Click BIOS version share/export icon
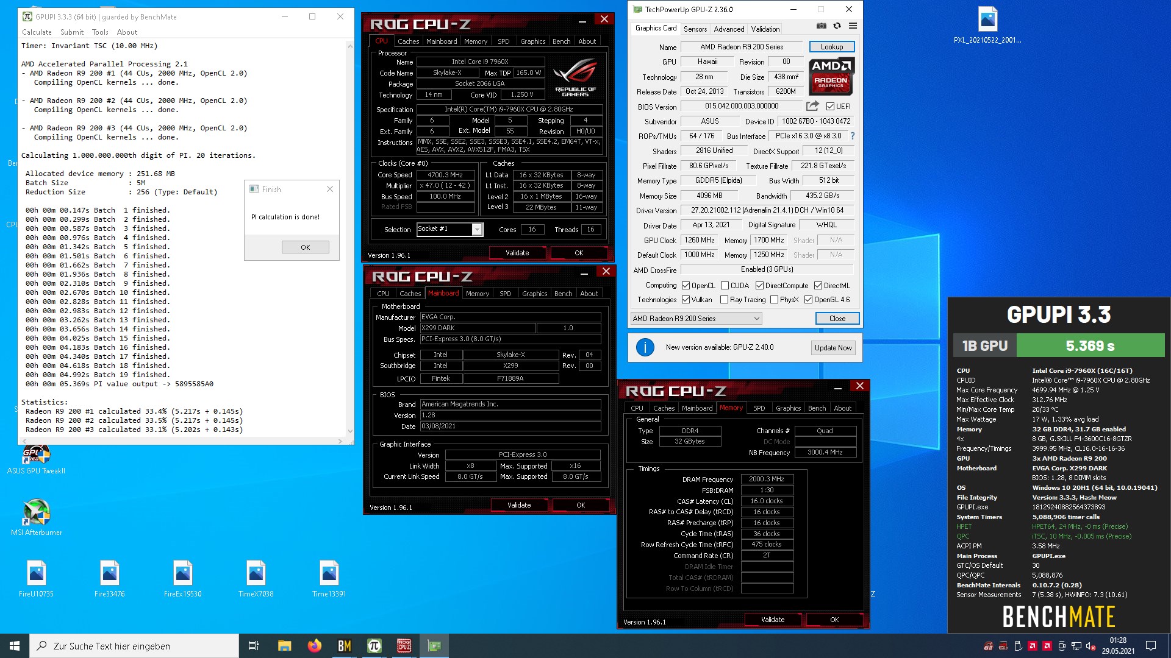The image size is (1171, 658). [x=812, y=106]
